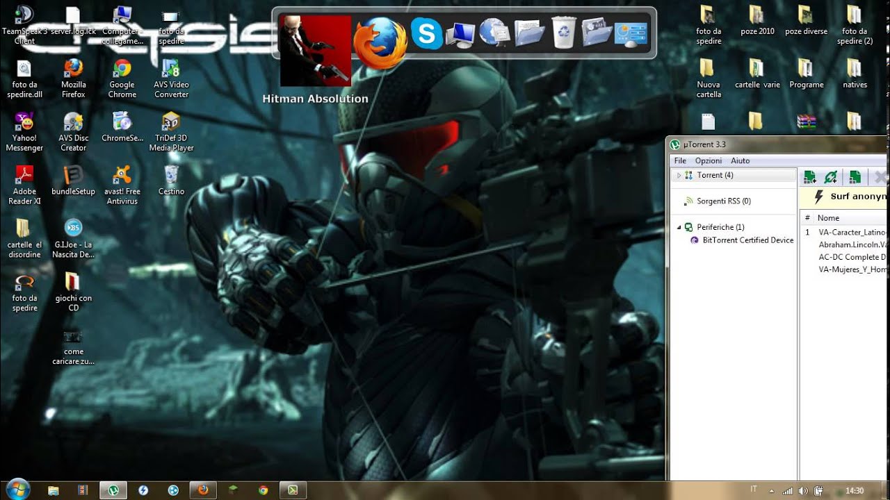Select poze diverse desktop folder
Viewport: 890px width, 500px height.
(806, 21)
